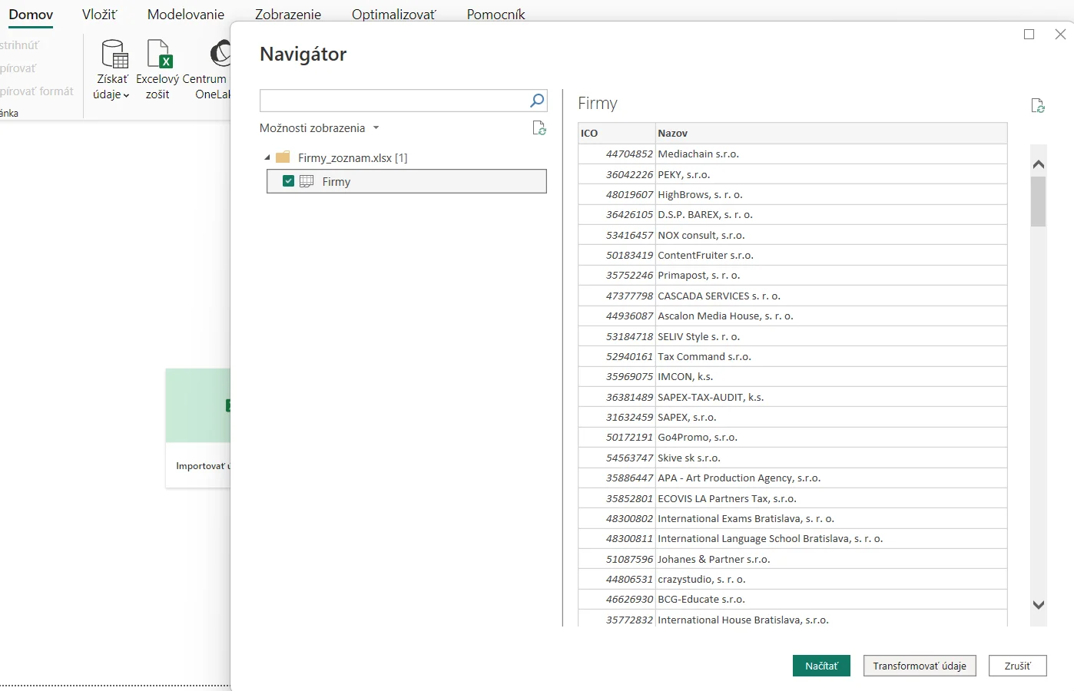Image resolution: width=1074 pixels, height=691 pixels.
Task: Maximize the Navigátor dialog window
Action: (x=1029, y=34)
